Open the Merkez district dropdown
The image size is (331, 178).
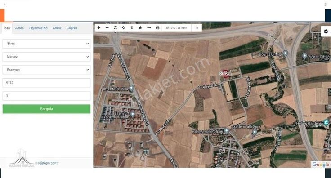(x=46, y=57)
